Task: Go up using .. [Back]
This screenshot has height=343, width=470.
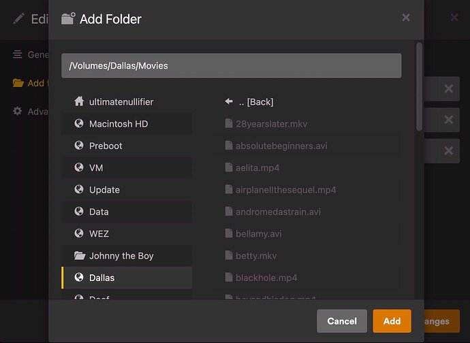Action: [307, 102]
